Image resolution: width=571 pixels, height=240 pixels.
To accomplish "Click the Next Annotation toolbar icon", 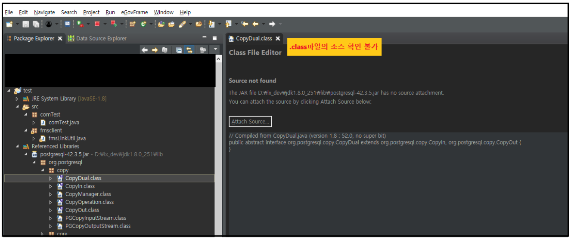I will tap(211, 24).
